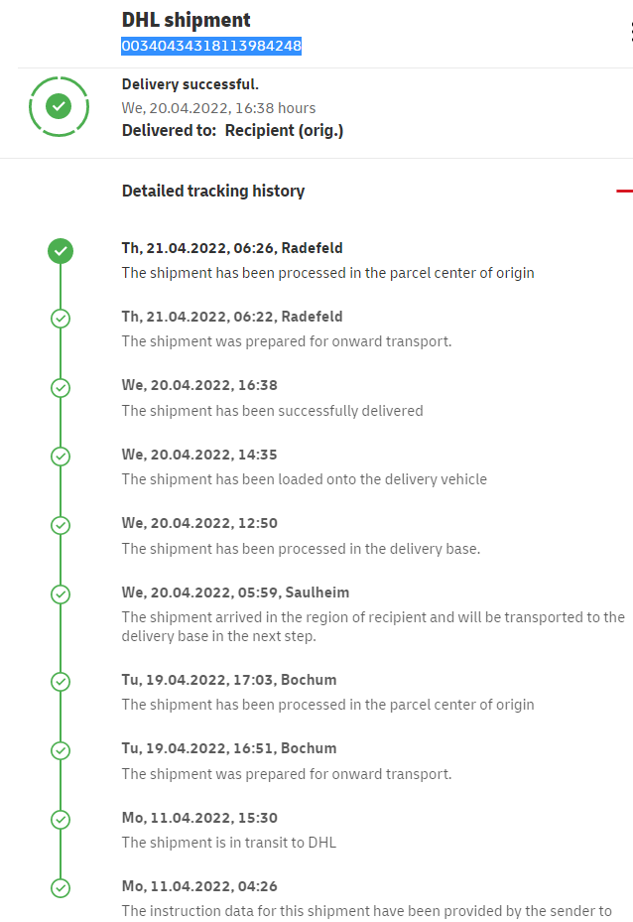Click the highlighted tracking number 00340434318113984248
633x922 pixels.
coord(211,46)
